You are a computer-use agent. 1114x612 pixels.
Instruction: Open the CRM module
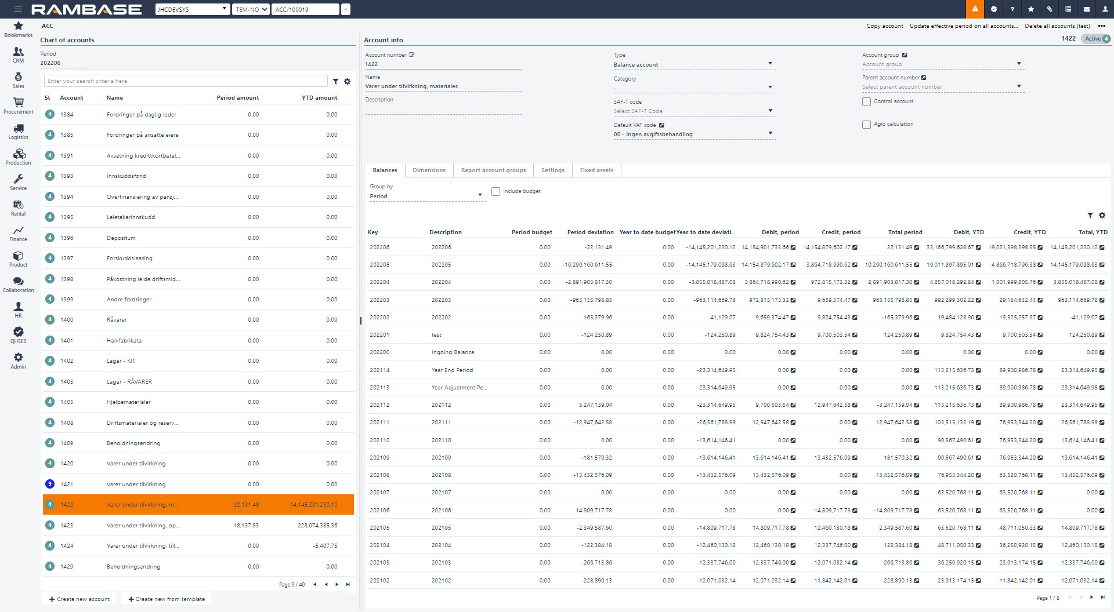pyautogui.click(x=19, y=55)
